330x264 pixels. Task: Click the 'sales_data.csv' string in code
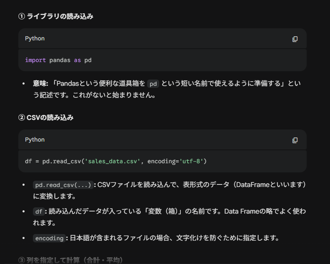[x=112, y=161]
